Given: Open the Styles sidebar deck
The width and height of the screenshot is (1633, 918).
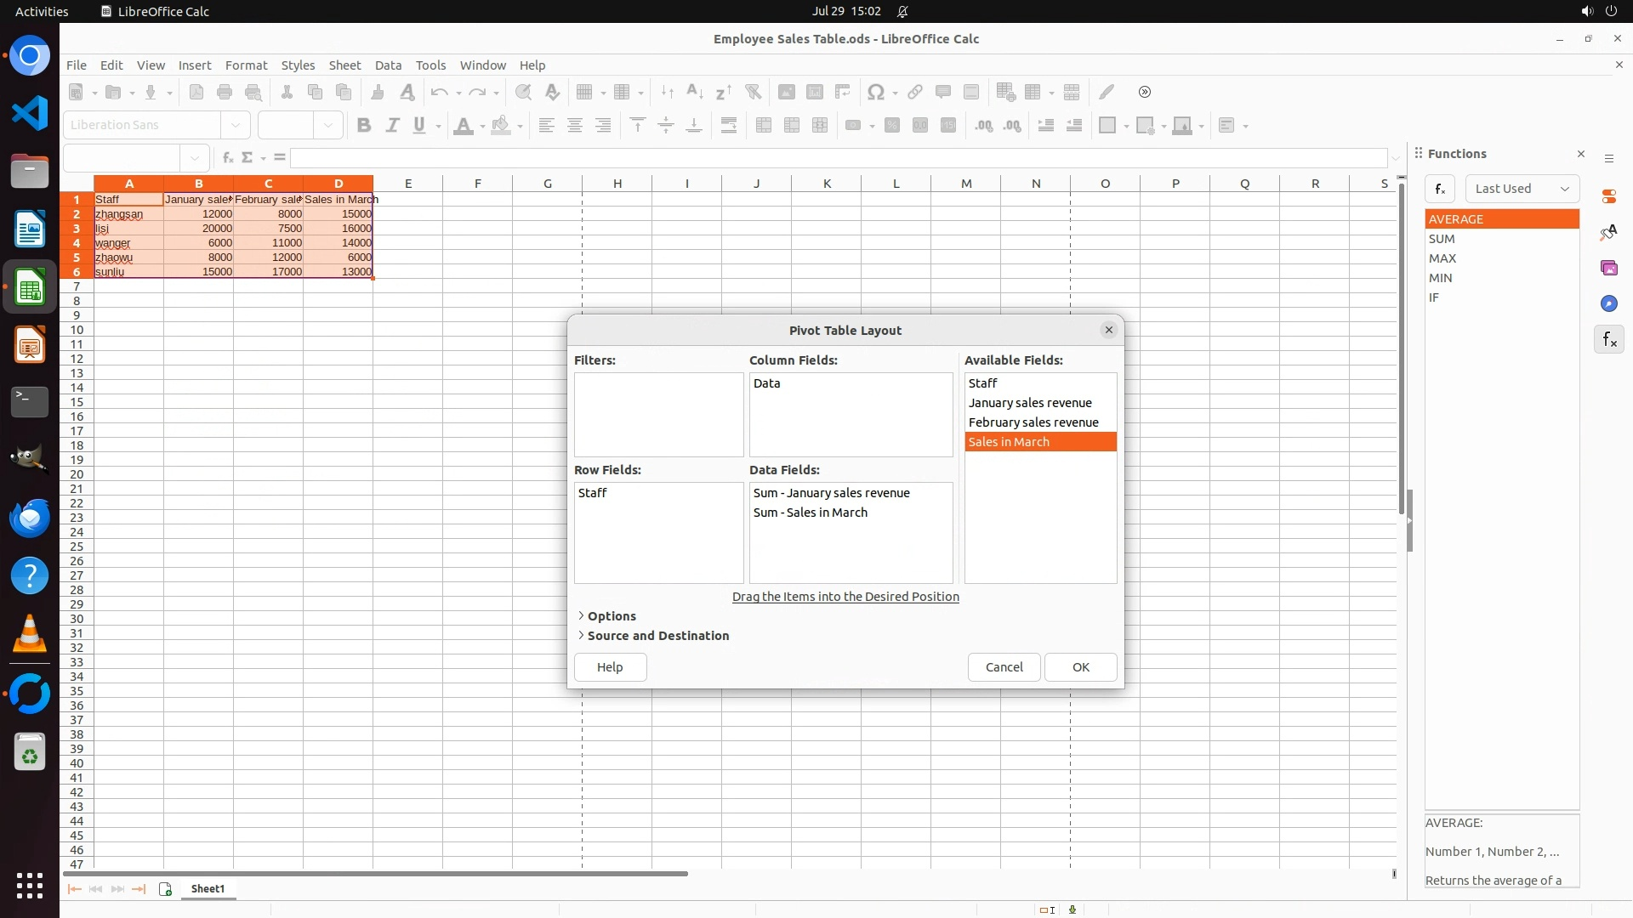Looking at the screenshot, I should coord(1608,232).
